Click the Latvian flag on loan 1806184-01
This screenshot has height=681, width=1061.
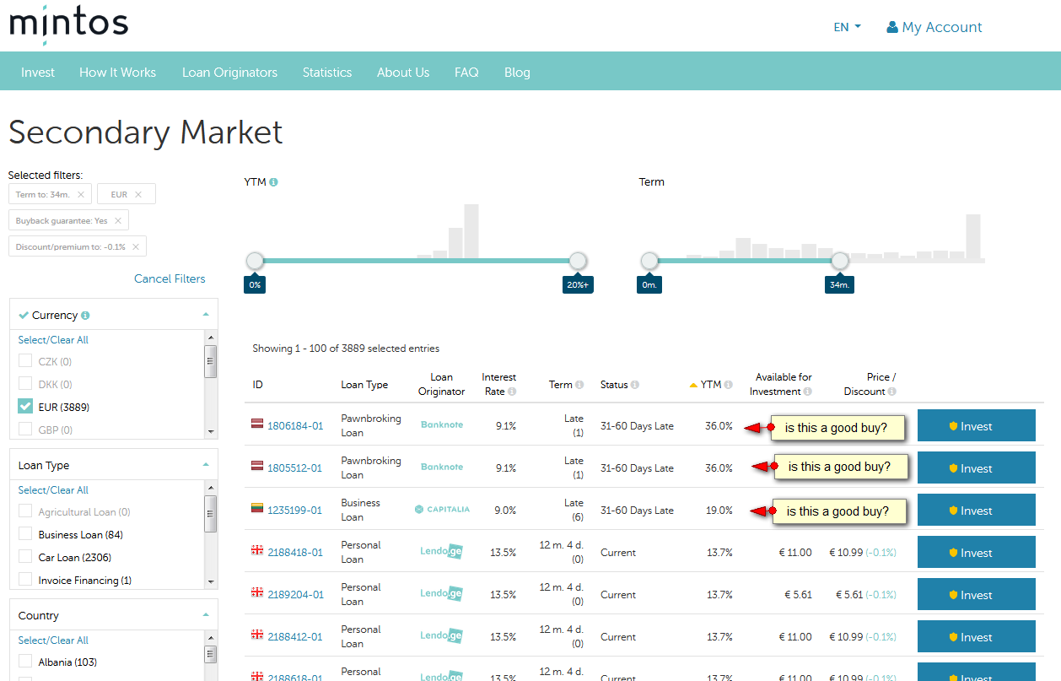(257, 425)
